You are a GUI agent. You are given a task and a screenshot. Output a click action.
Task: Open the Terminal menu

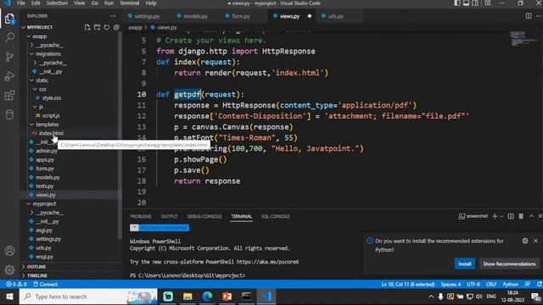point(129,3)
